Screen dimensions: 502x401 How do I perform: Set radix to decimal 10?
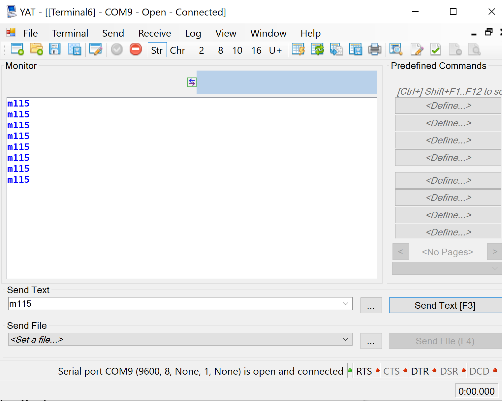click(x=237, y=50)
